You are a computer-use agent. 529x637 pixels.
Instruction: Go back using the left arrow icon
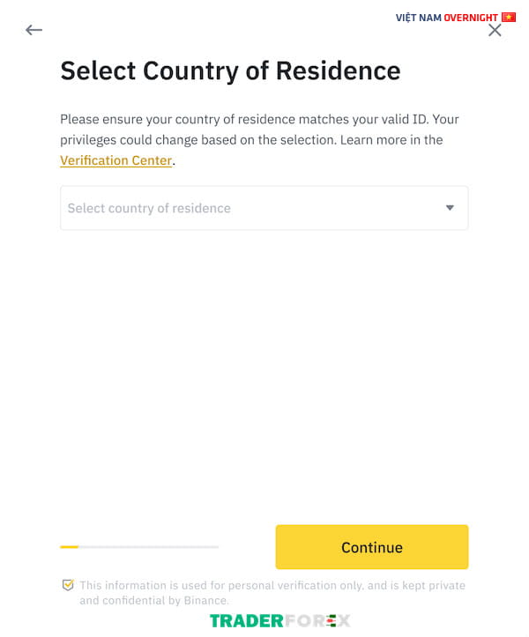(34, 30)
